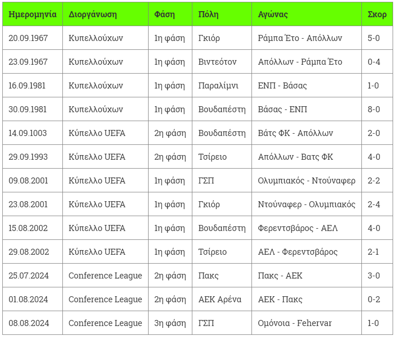The image size is (401, 340).
Task: Click the Αγώνας column header
Action: (273, 14)
